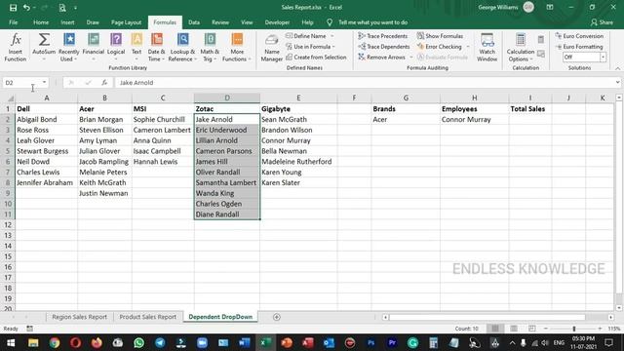Open the Watch Window

point(487,47)
